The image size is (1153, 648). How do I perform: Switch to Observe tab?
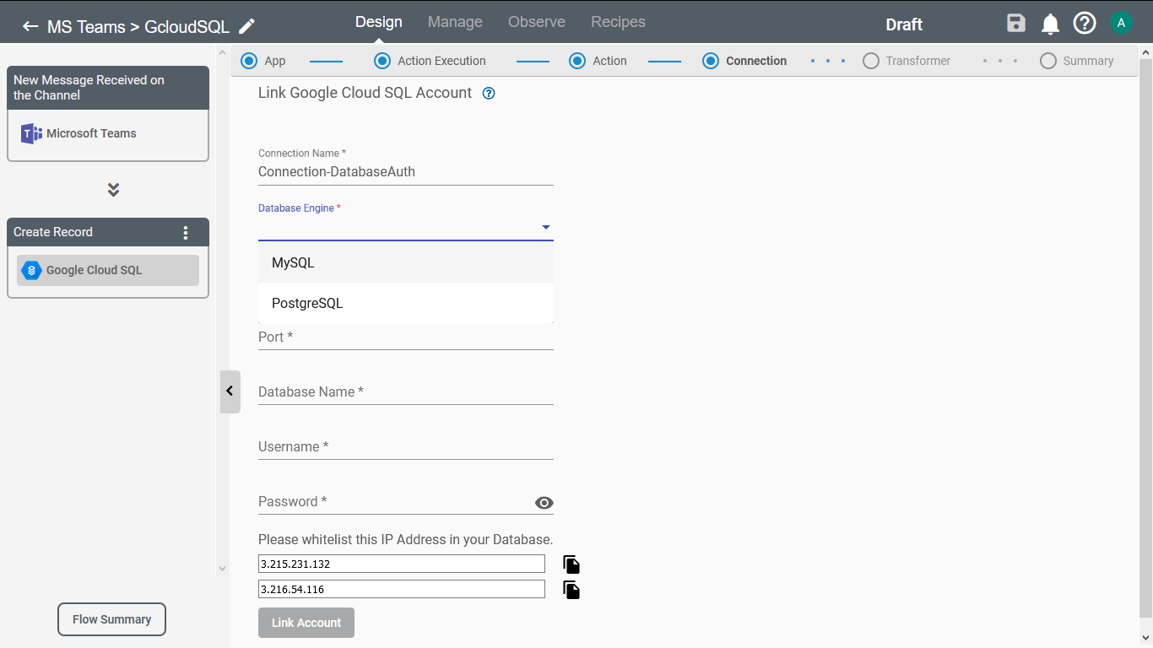click(537, 22)
